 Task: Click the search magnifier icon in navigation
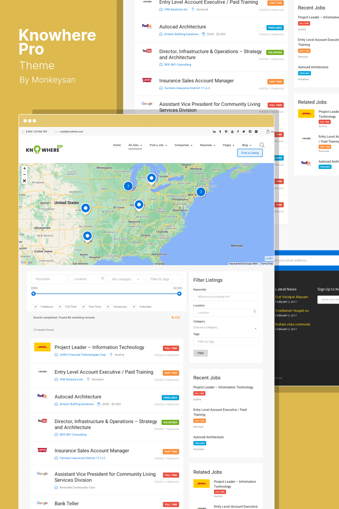(x=262, y=145)
